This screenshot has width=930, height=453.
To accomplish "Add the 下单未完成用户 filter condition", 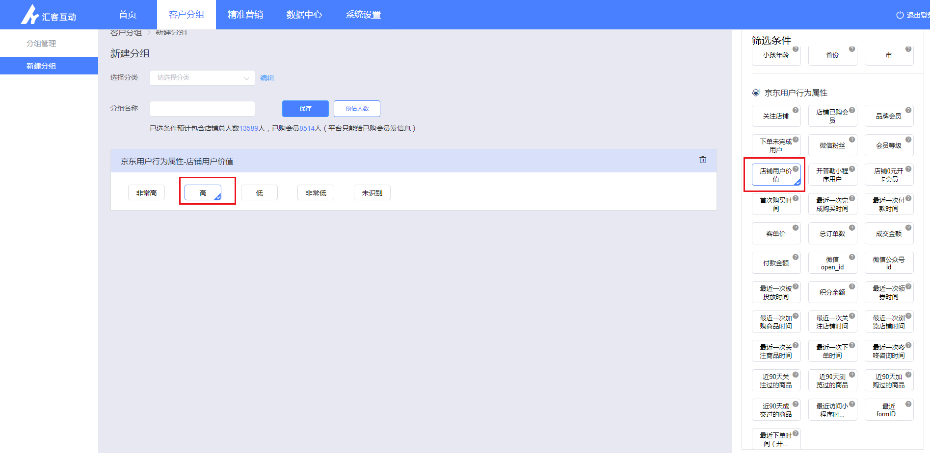I will [776, 145].
